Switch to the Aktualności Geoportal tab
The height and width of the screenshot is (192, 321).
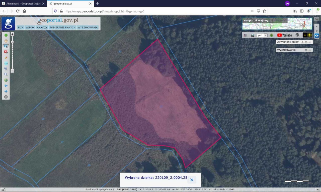23,3
